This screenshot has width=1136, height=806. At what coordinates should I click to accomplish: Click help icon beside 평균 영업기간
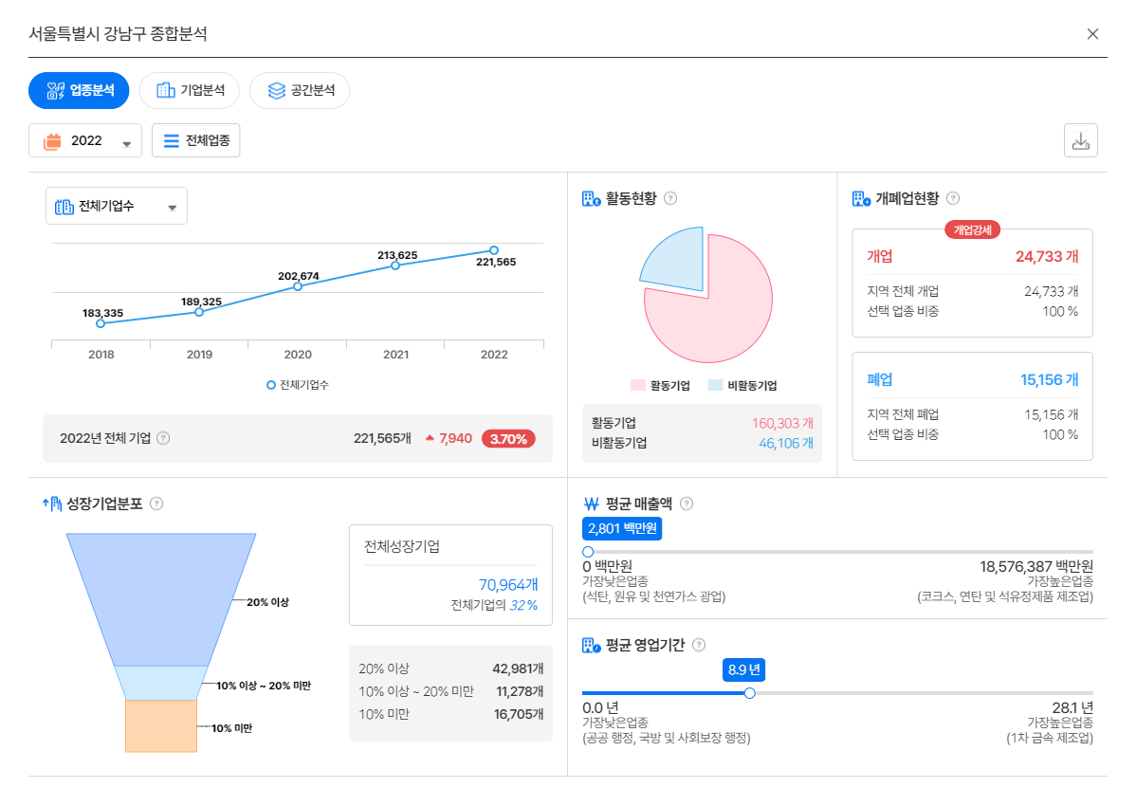coord(699,645)
